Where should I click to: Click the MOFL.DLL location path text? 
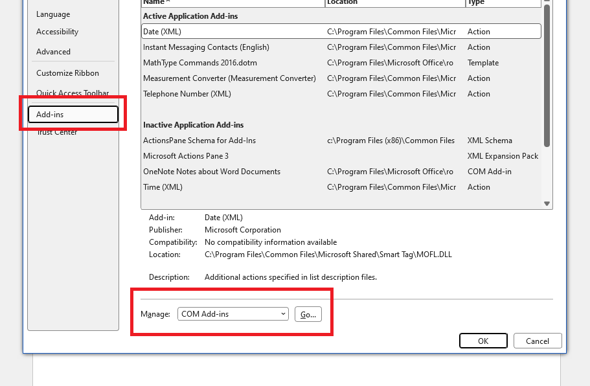(x=328, y=255)
